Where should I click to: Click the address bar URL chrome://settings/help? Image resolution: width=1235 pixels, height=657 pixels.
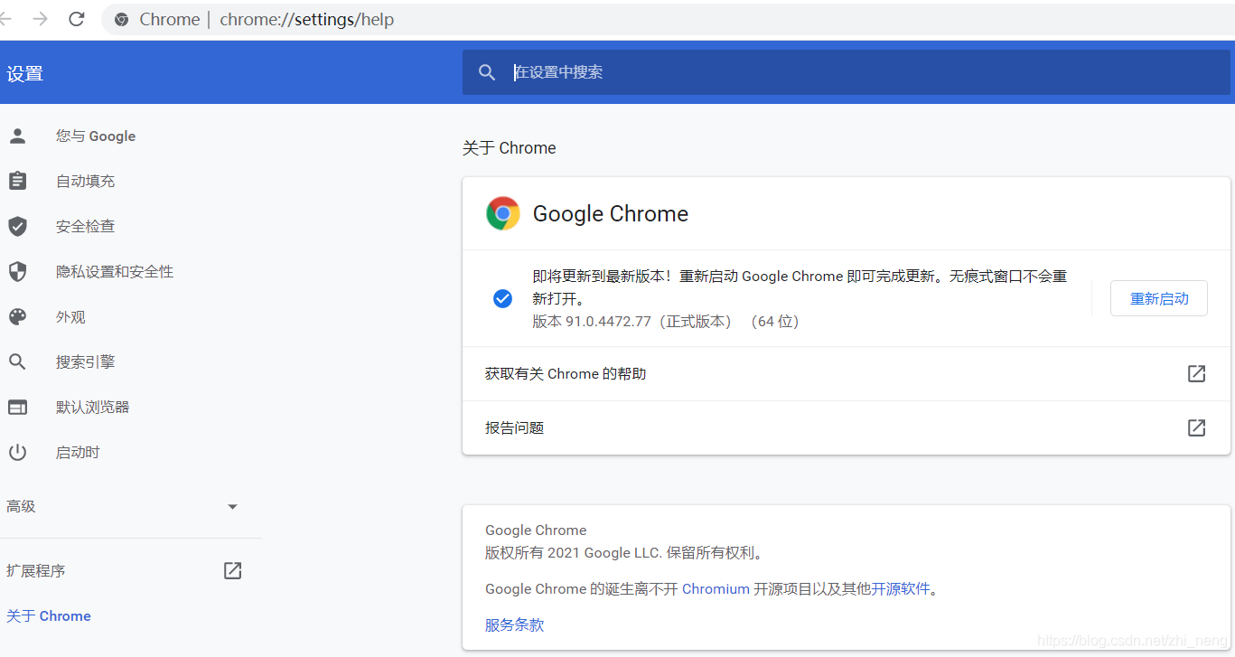pos(306,20)
